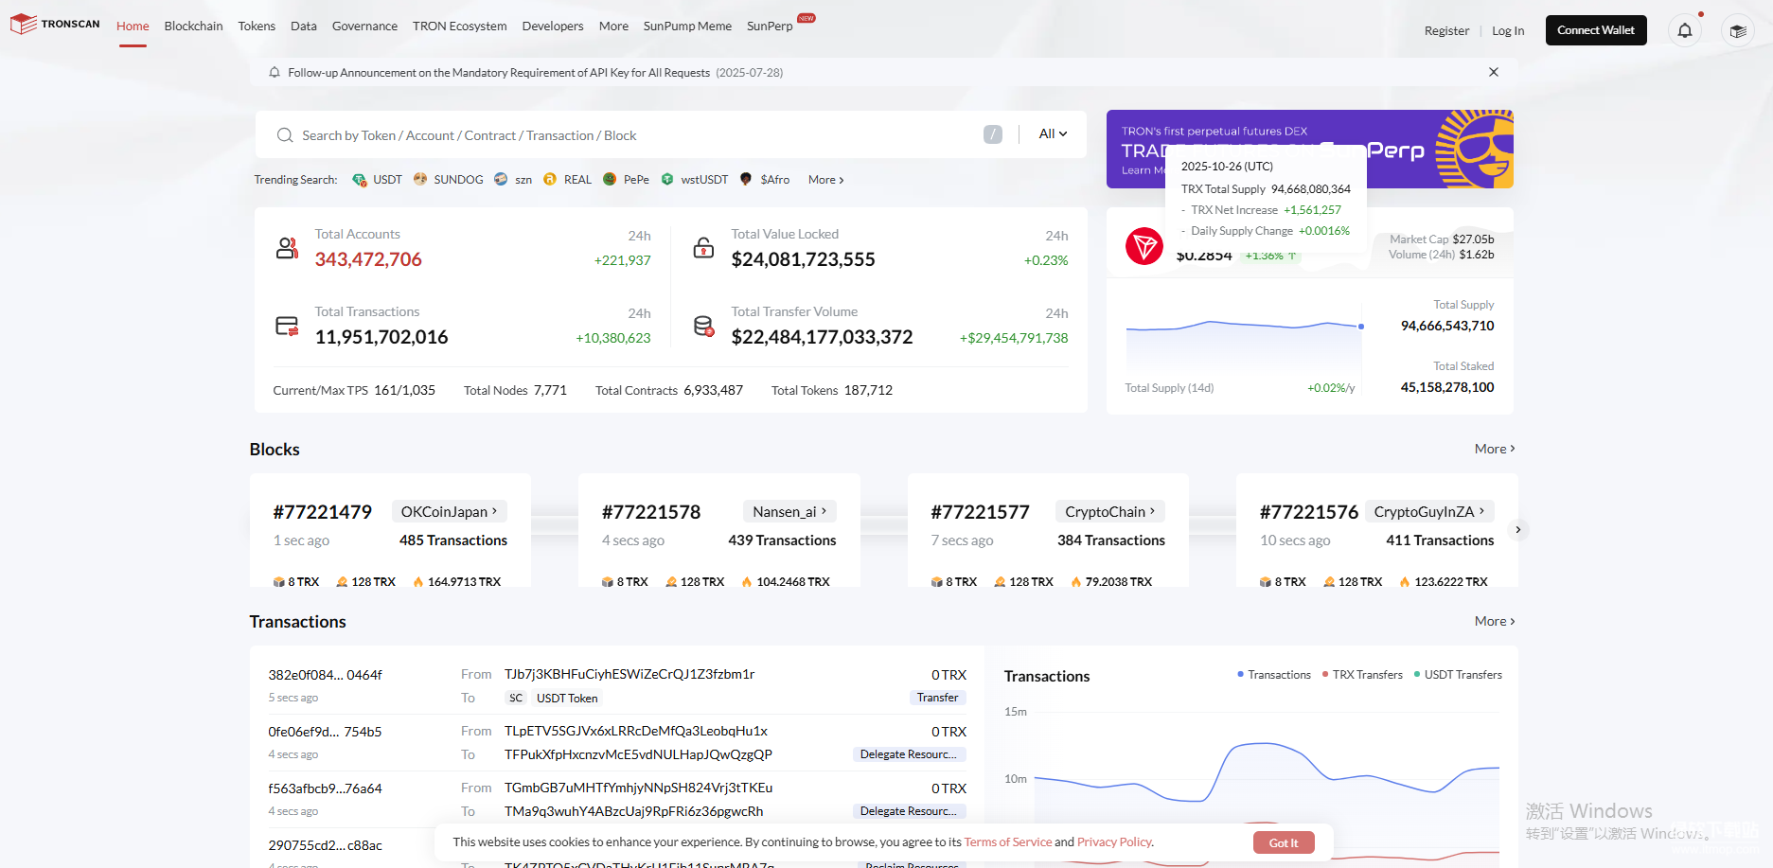Click the Connect Wallet button
This screenshot has height=868, width=1773.
tap(1595, 30)
